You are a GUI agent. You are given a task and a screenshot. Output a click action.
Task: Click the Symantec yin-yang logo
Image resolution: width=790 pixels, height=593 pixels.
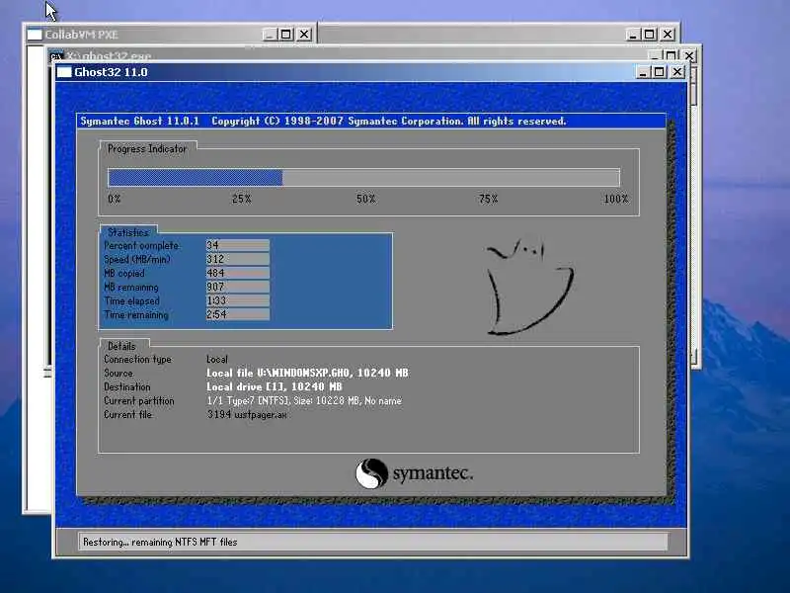tap(371, 473)
